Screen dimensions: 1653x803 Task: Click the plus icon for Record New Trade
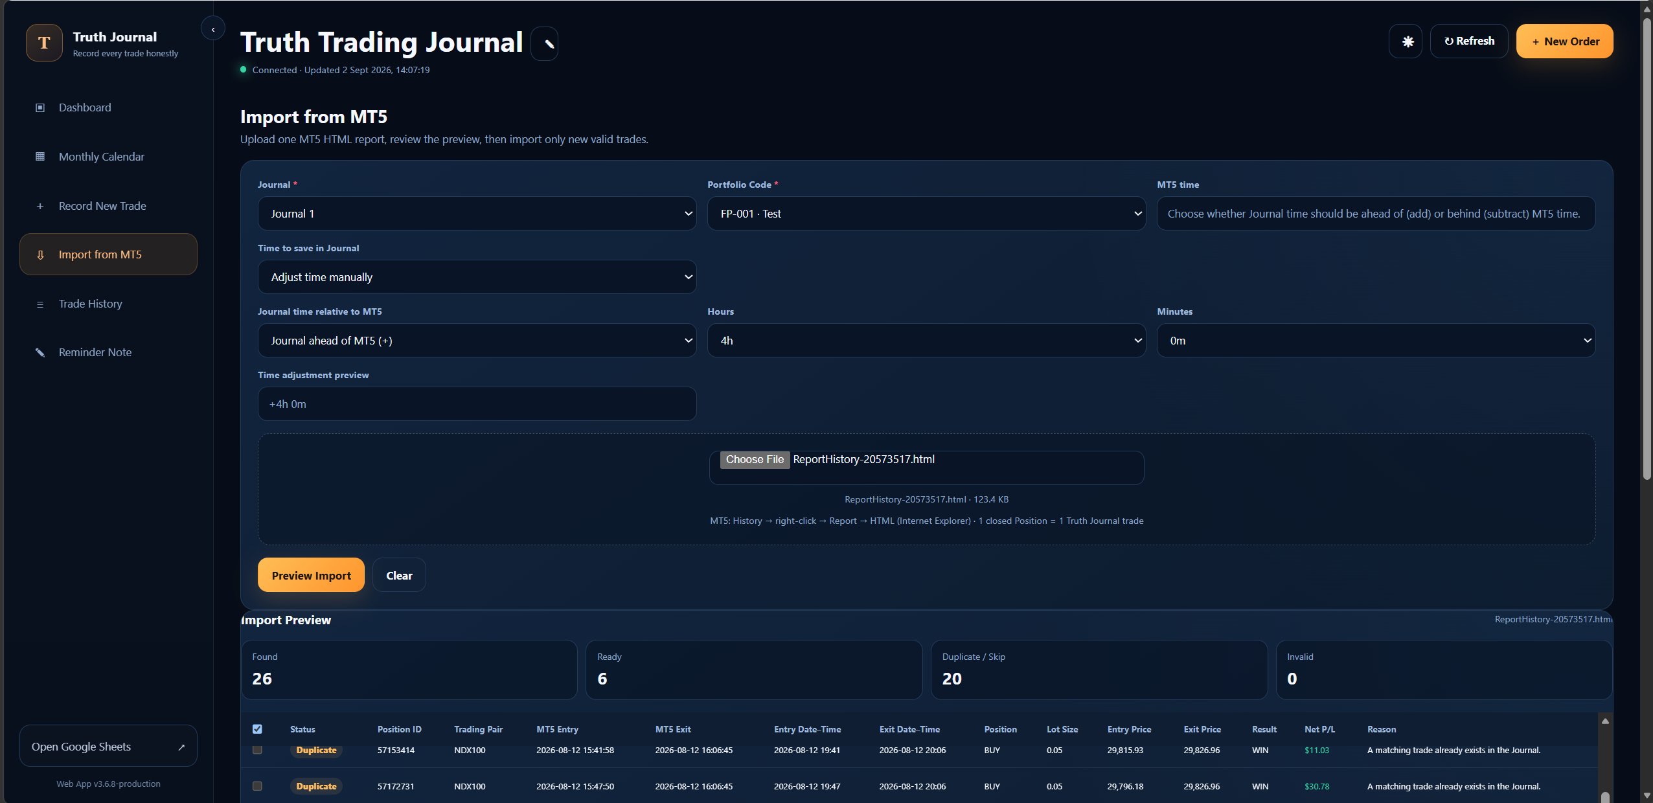pos(40,206)
